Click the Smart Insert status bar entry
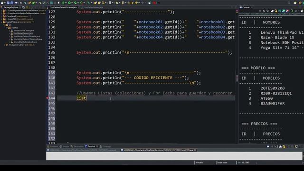This screenshot has height=171, width=304. (222, 162)
